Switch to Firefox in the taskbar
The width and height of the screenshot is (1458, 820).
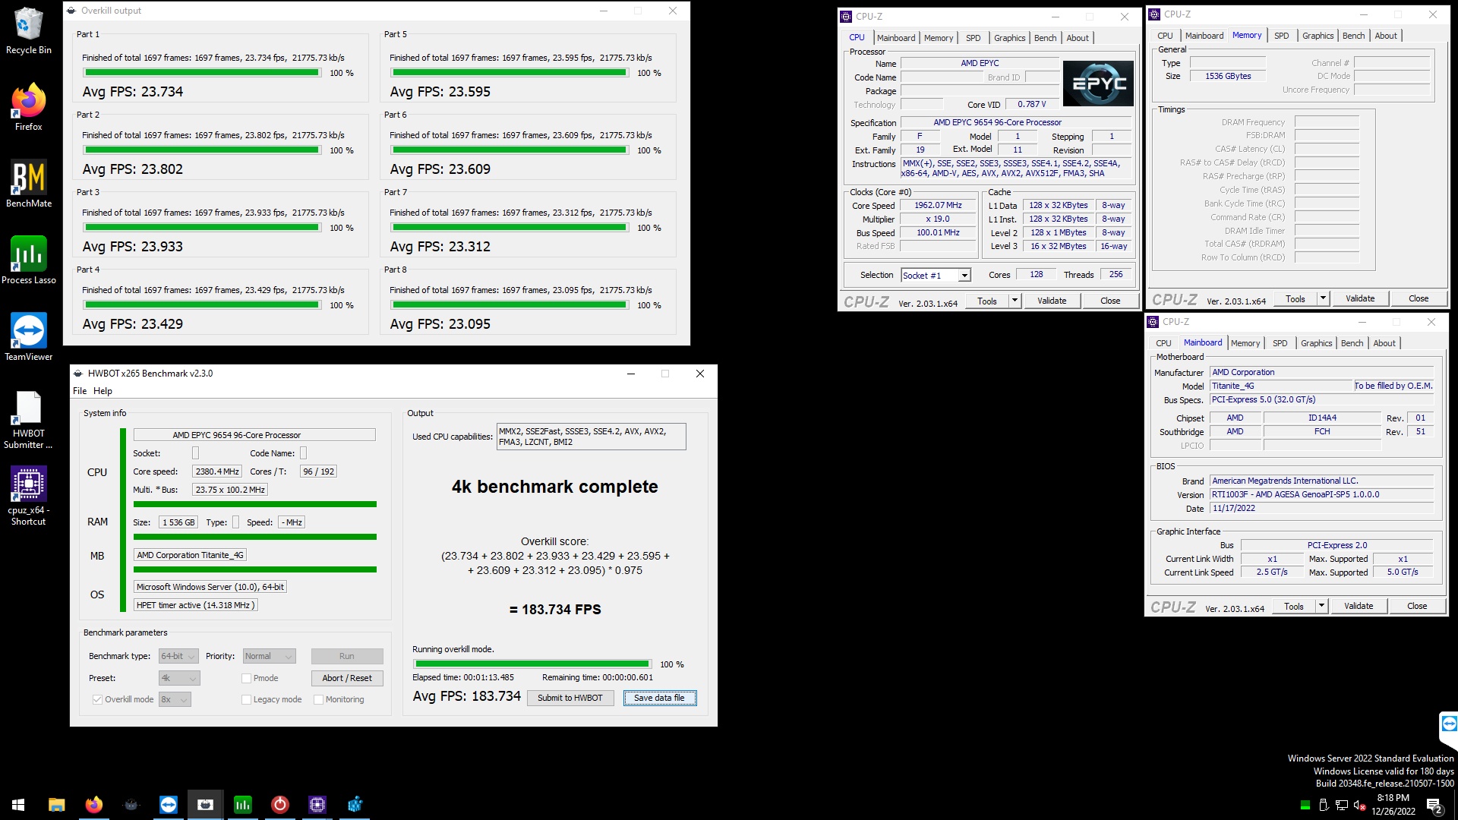[x=93, y=804]
